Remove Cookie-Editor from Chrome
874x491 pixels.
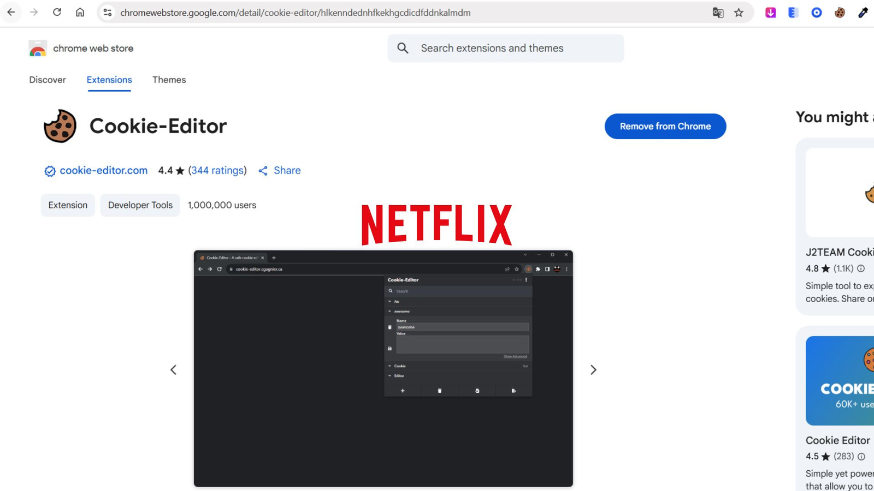pyautogui.click(x=665, y=126)
